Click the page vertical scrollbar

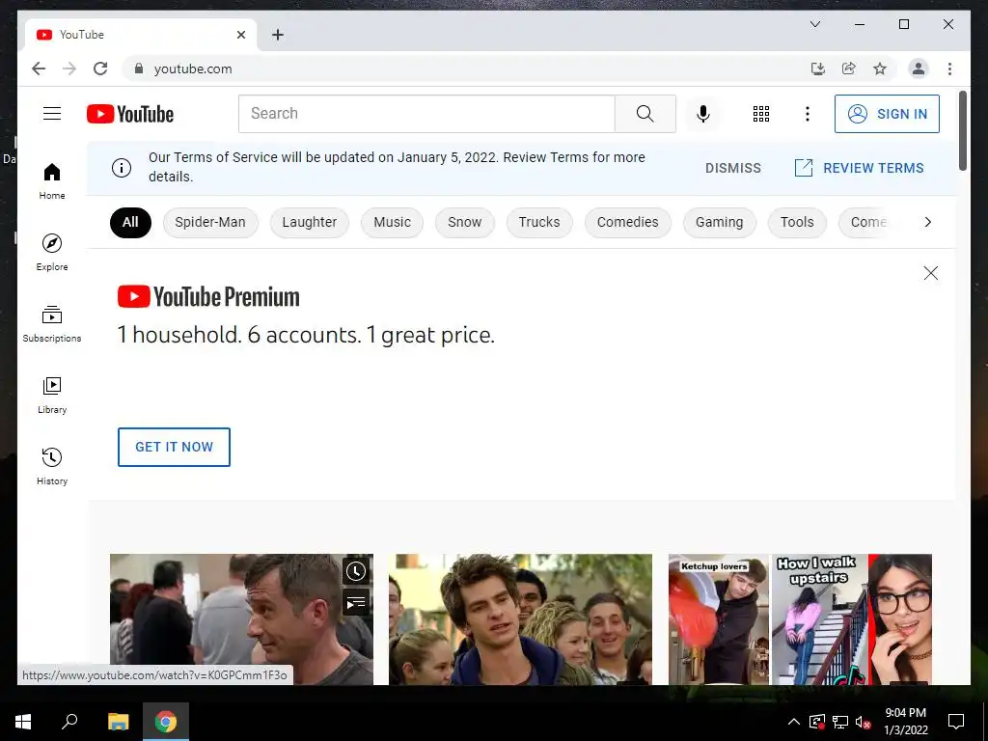(962, 131)
